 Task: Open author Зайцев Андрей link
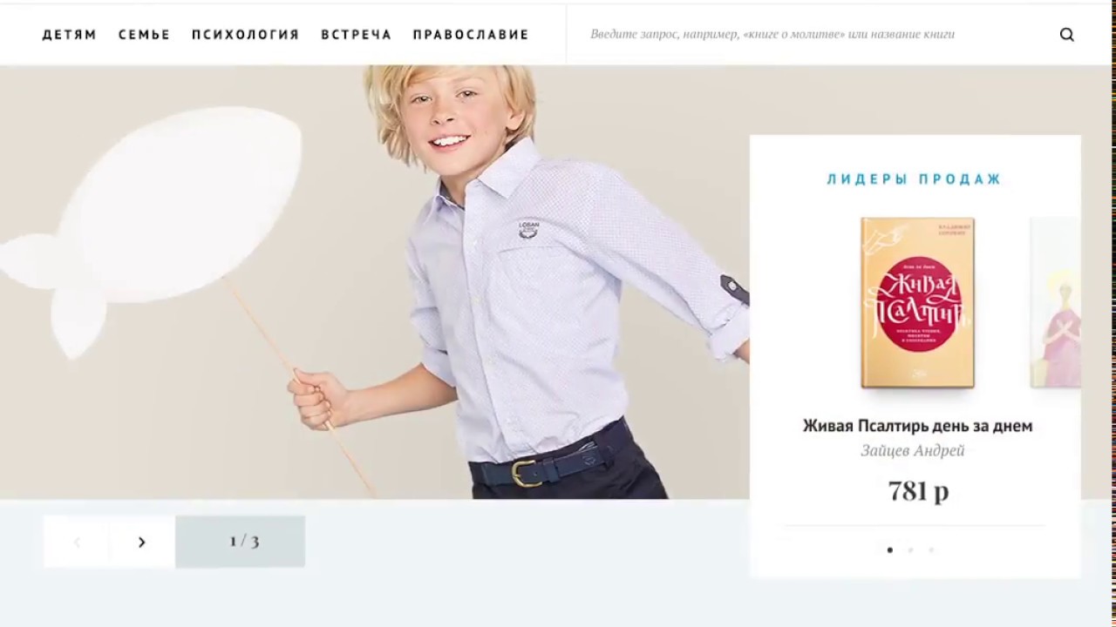(x=913, y=451)
